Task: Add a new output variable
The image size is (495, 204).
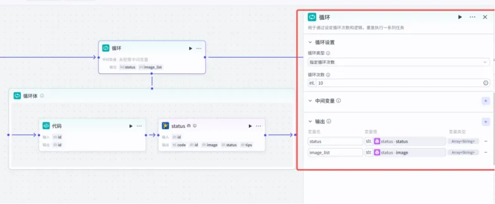Action: point(485,121)
